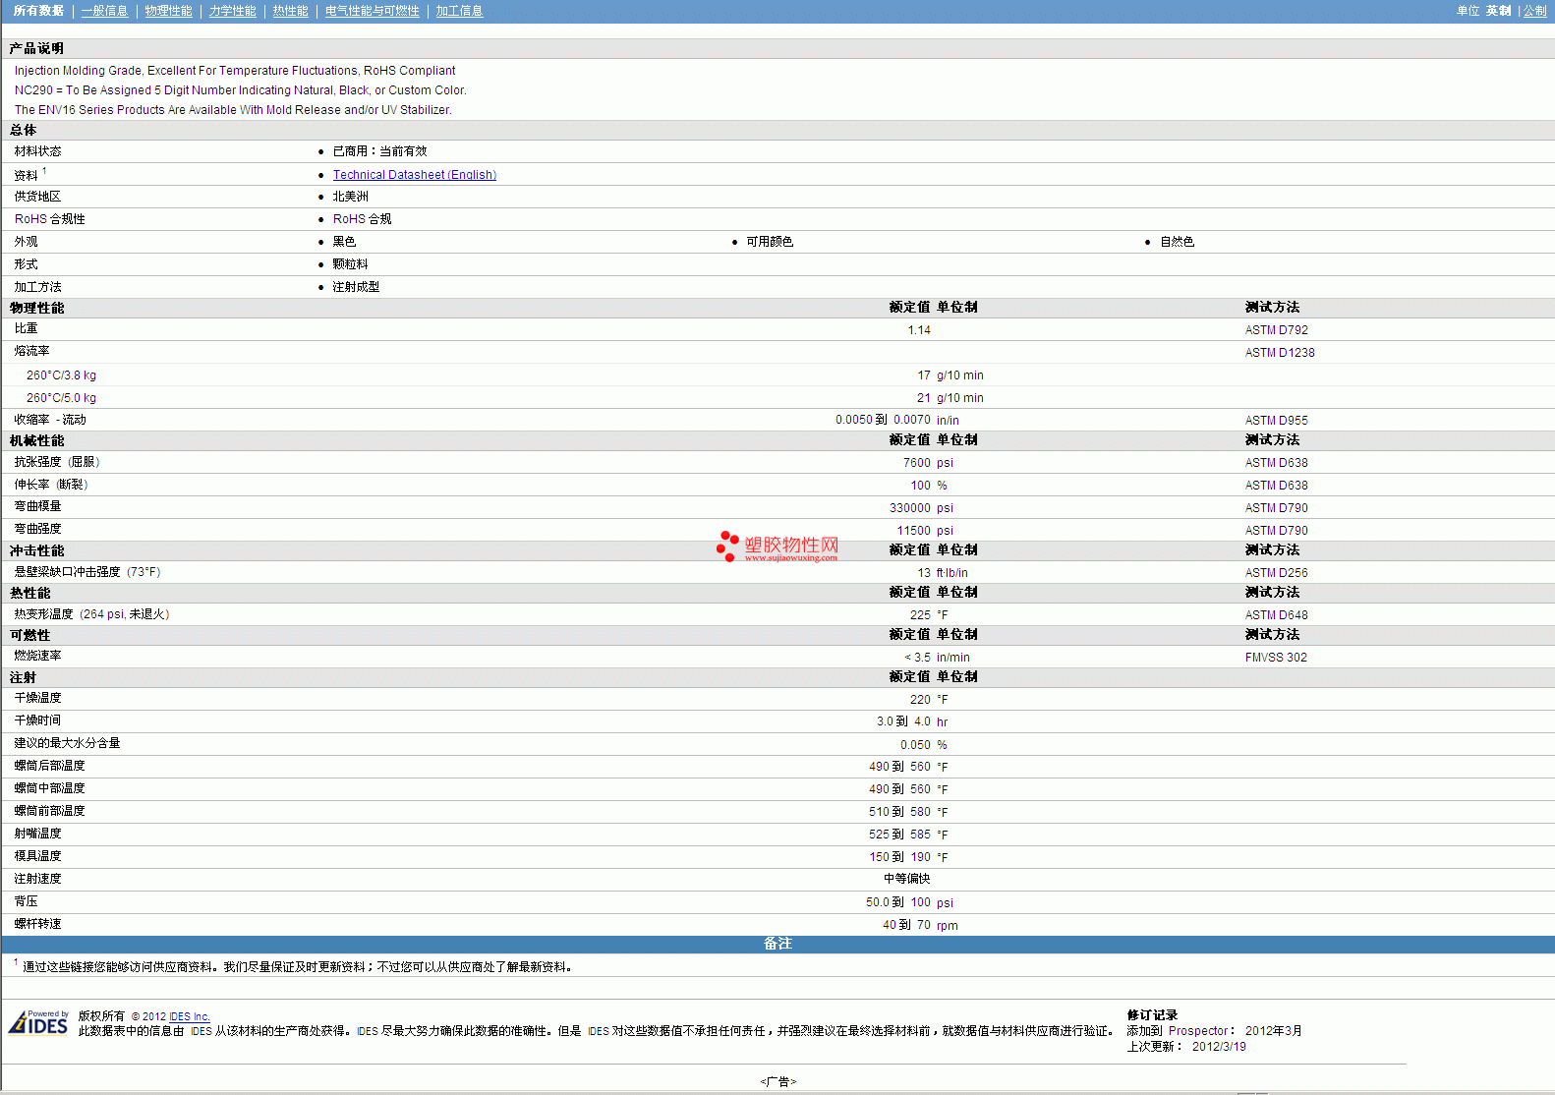The height and width of the screenshot is (1095, 1555).
Task: Select ASTM D648 thermal test method
Action: click(x=1276, y=615)
